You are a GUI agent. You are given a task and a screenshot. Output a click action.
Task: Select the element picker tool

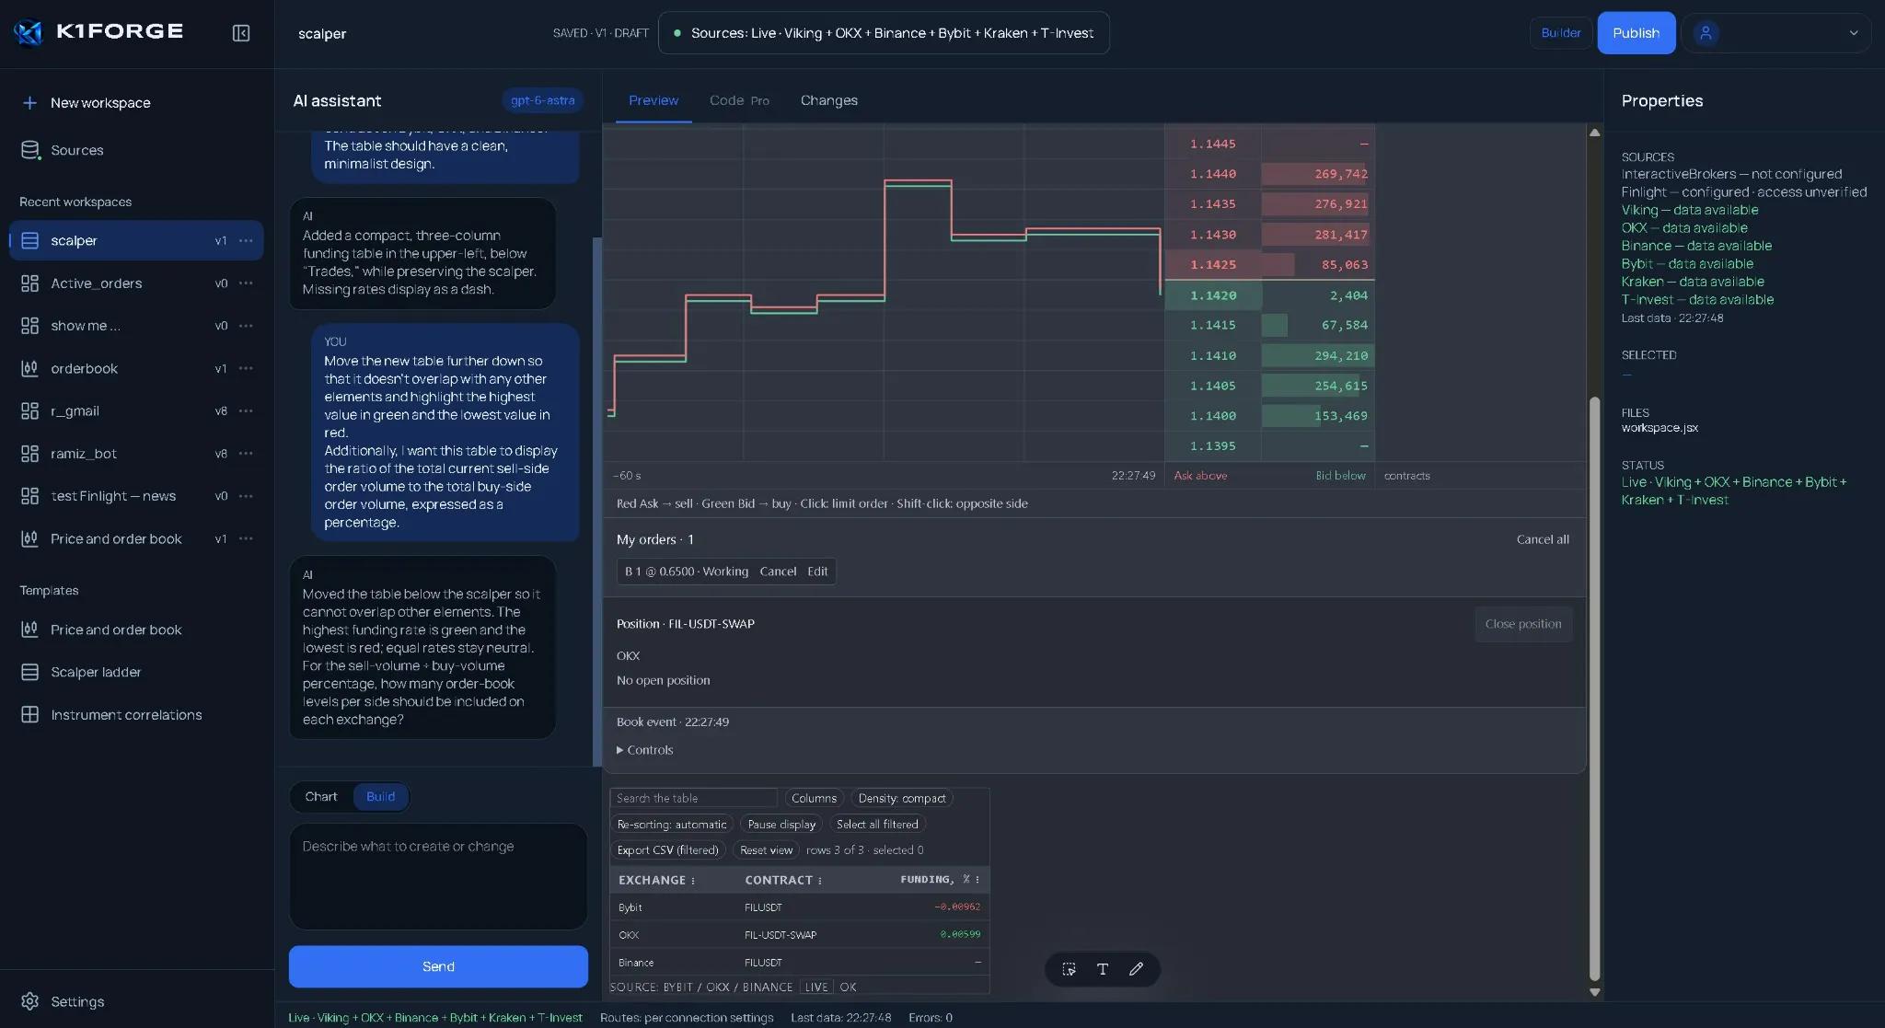coord(1069,969)
